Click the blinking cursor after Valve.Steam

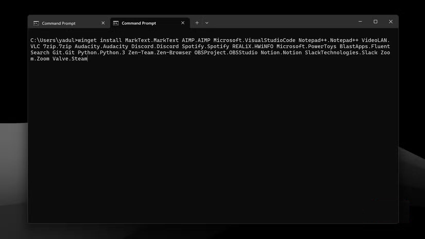click(x=88, y=59)
